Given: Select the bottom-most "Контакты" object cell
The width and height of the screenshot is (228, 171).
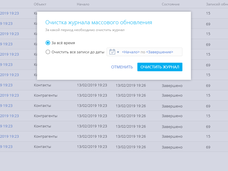Looking at the screenshot, I should click(x=42, y=147).
